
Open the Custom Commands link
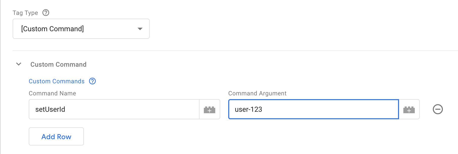56,81
